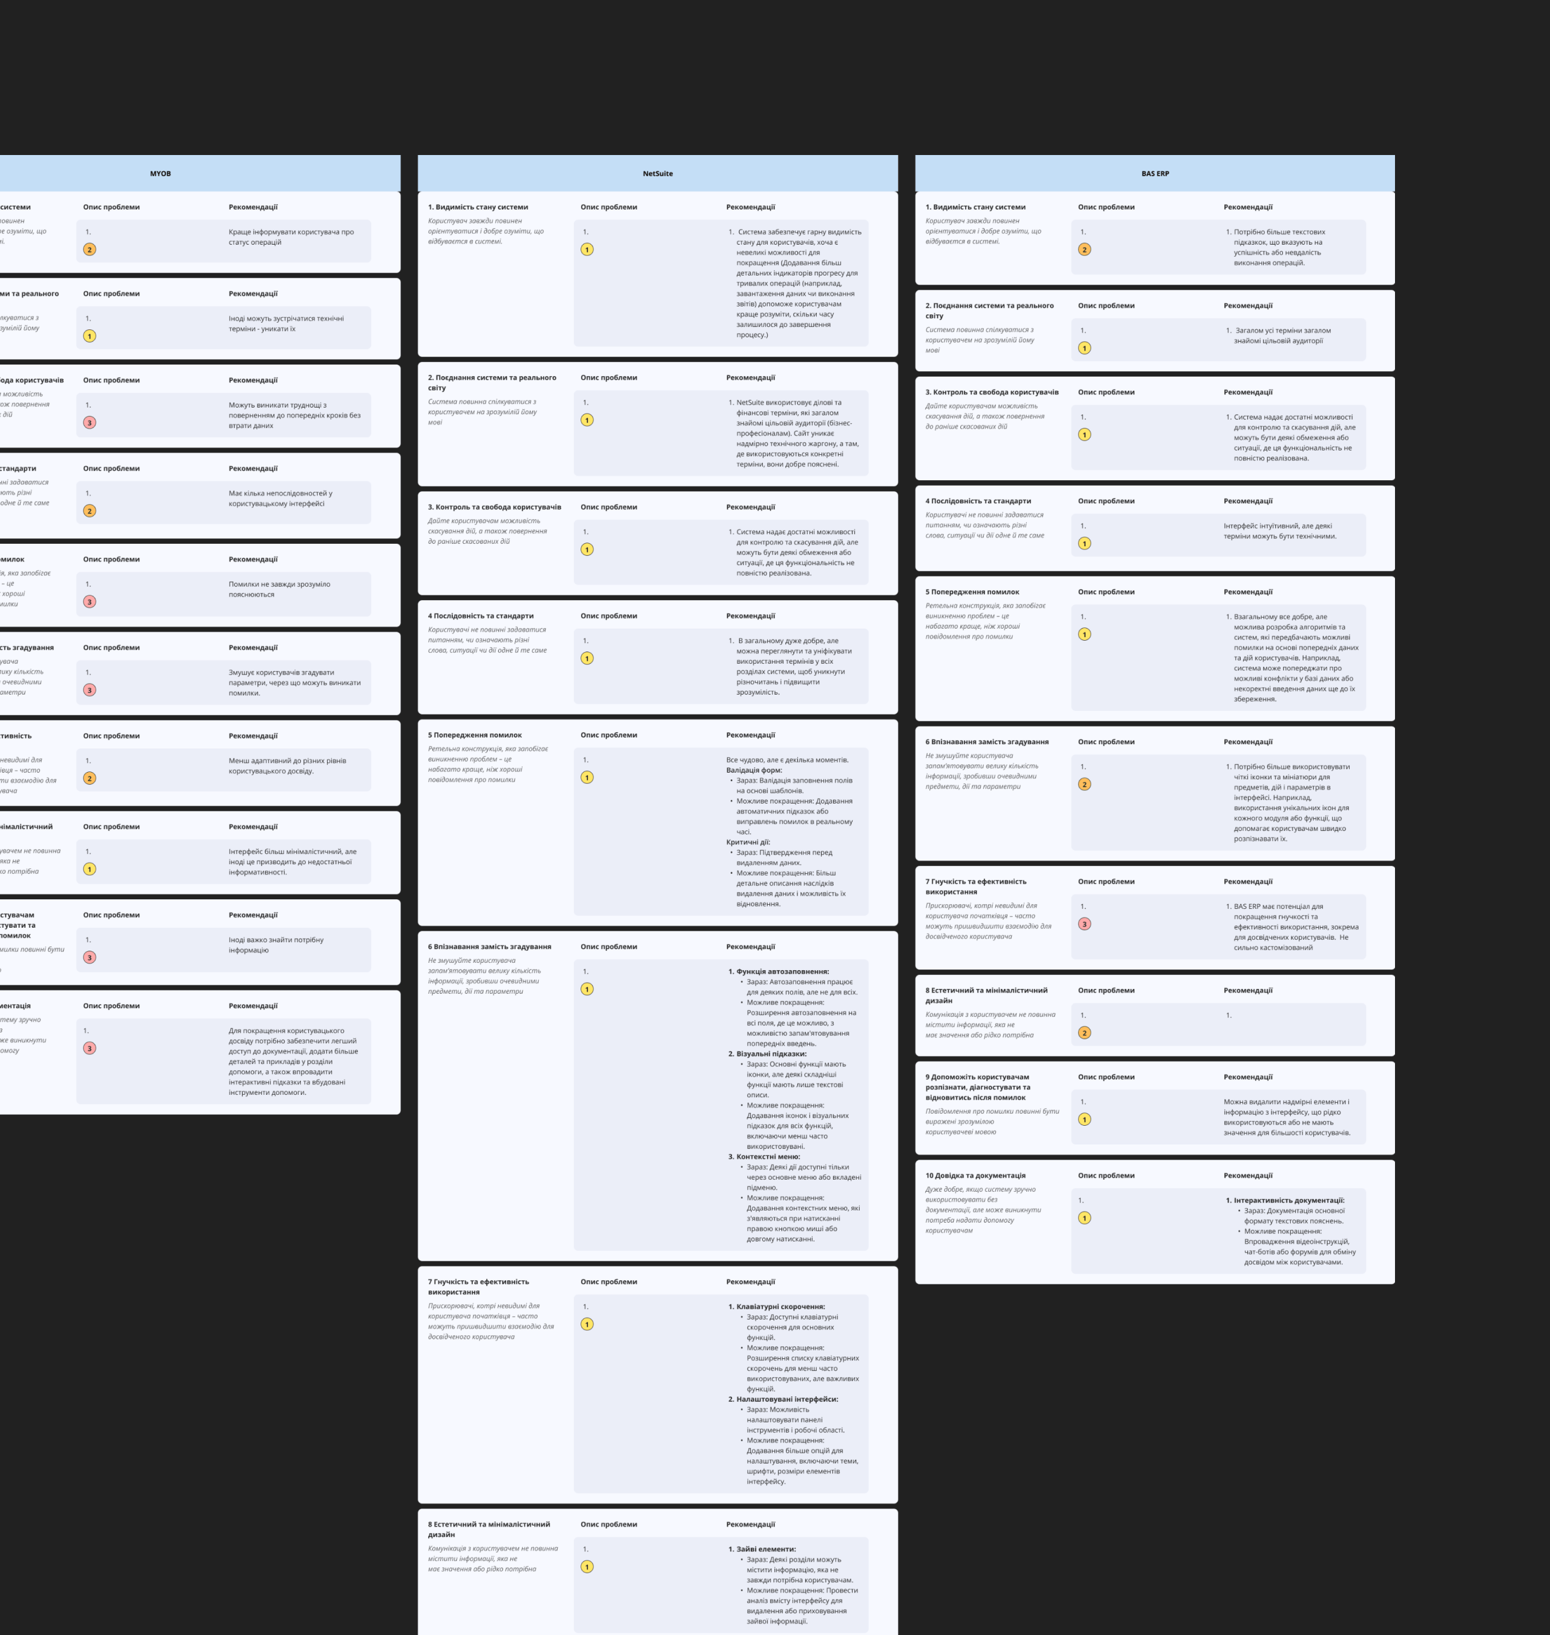Select the 'MYOB' column header
Viewport: 1550px width, 1635px height.
point(160,174)
